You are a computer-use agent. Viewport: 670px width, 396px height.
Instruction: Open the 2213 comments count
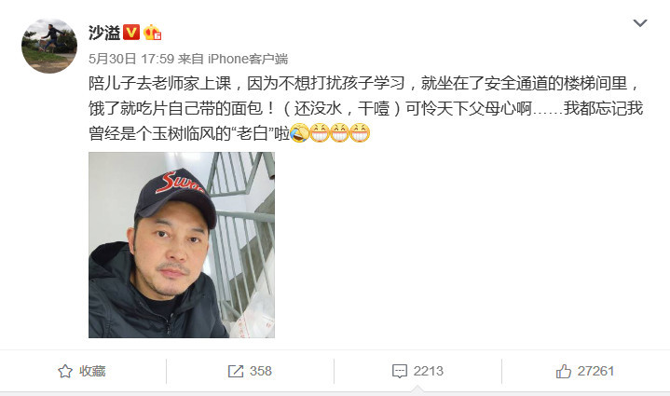click(428, 371)
